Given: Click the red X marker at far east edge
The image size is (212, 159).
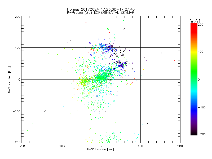Looking at the screenshot, I should [174, 61].
